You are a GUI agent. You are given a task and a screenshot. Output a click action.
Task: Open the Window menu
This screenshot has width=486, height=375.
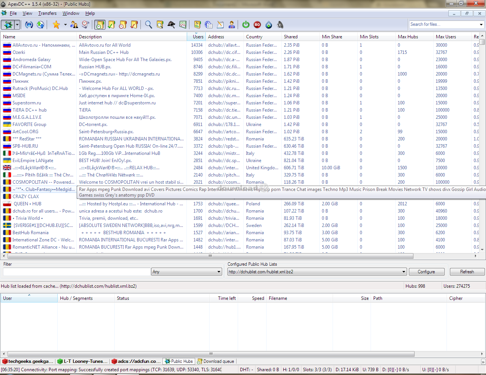click(71, 13)
